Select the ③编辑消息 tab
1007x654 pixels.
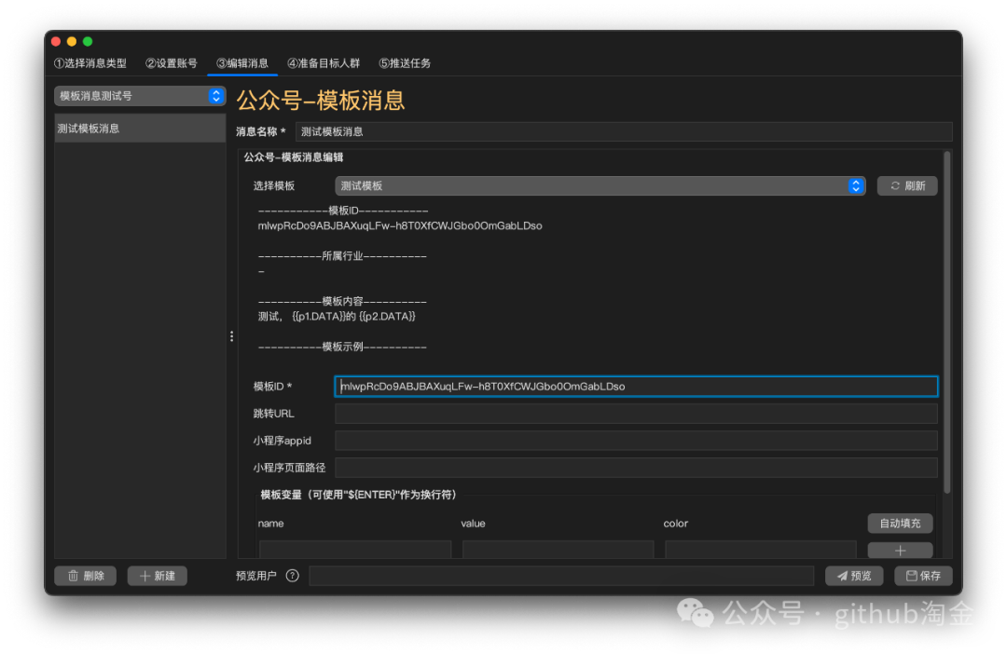click(242, 63)
